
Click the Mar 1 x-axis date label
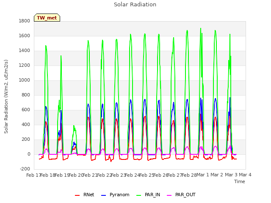click(x=203, y=175)
